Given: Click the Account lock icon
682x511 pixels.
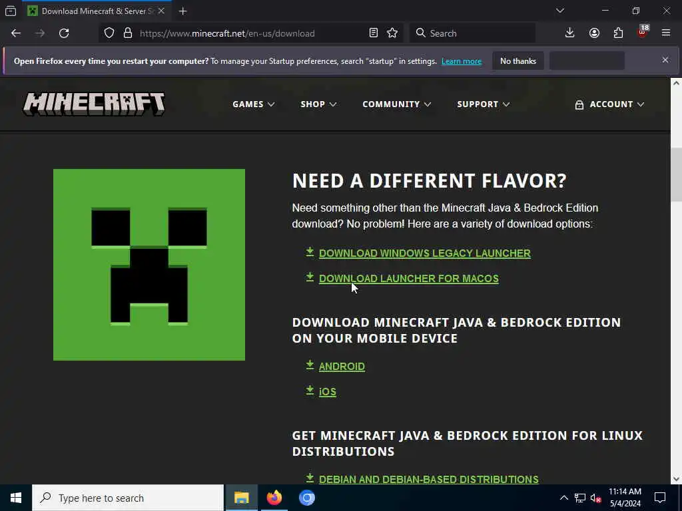Looking at the screenshot, I should (579, 104).
